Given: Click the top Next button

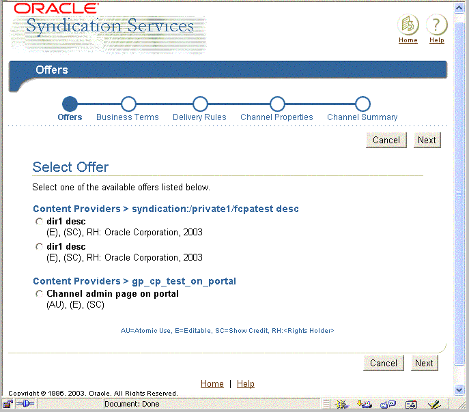Looking at the screenshot, I should tap(427, 140).
